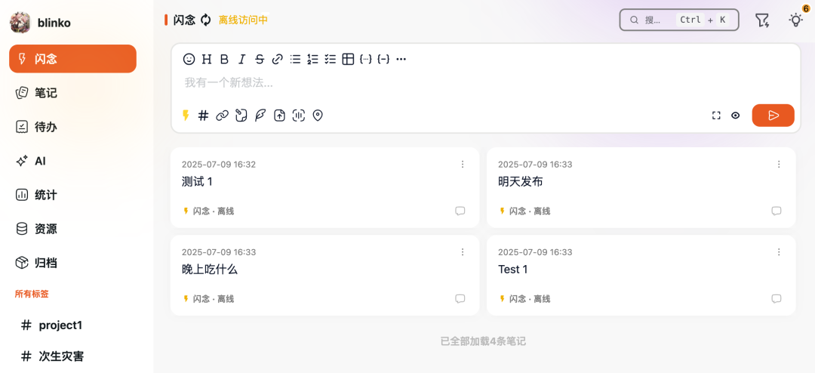Open the note titled 测试 1
This screenshot has height=373, width=815.
point(197,182)
